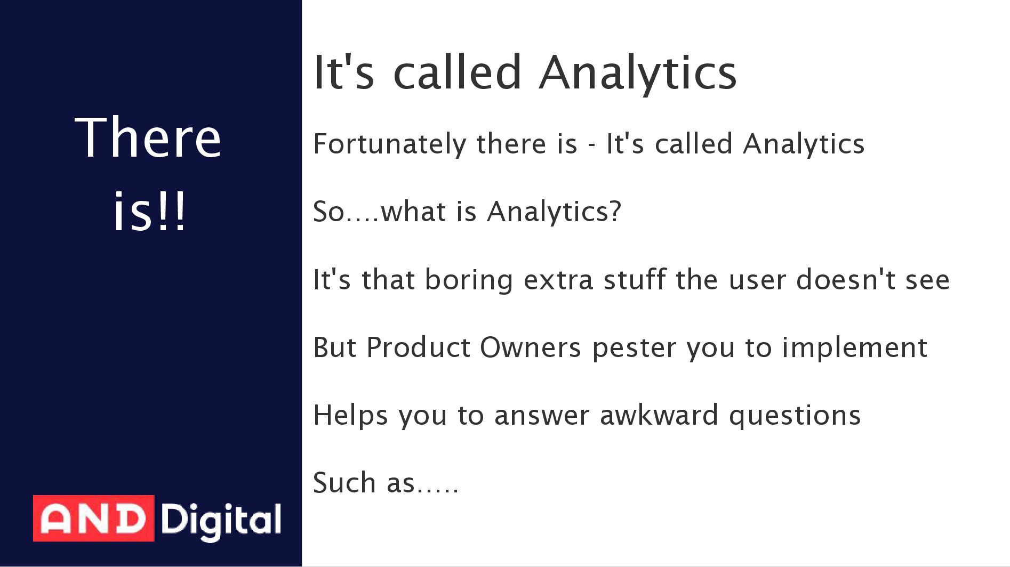Image resolution: width=1010 pixels, height=567 pixels.
Task: Click the line So....what is Analytics?
Action: point(467,212)
